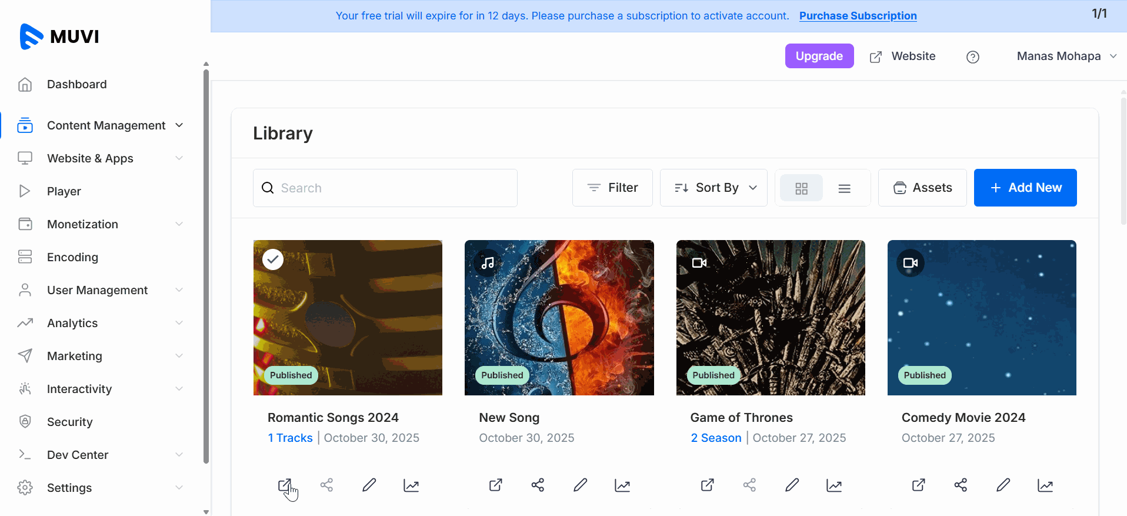Screen dimensions: 1127x516
Task: Deselect the Romantic Songs 2024 checkmark
Action: pos(273,259)
